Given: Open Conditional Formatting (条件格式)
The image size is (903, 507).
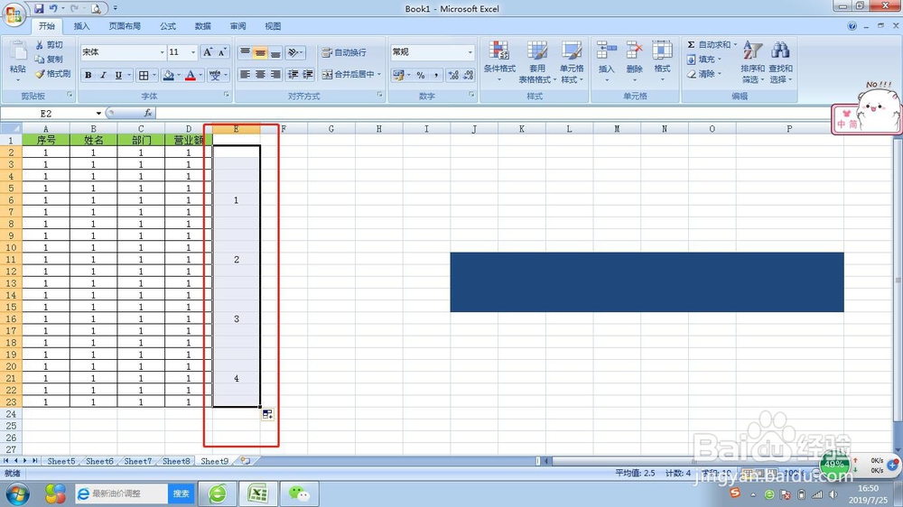Looking at the screenshot, I should [499, 61].
